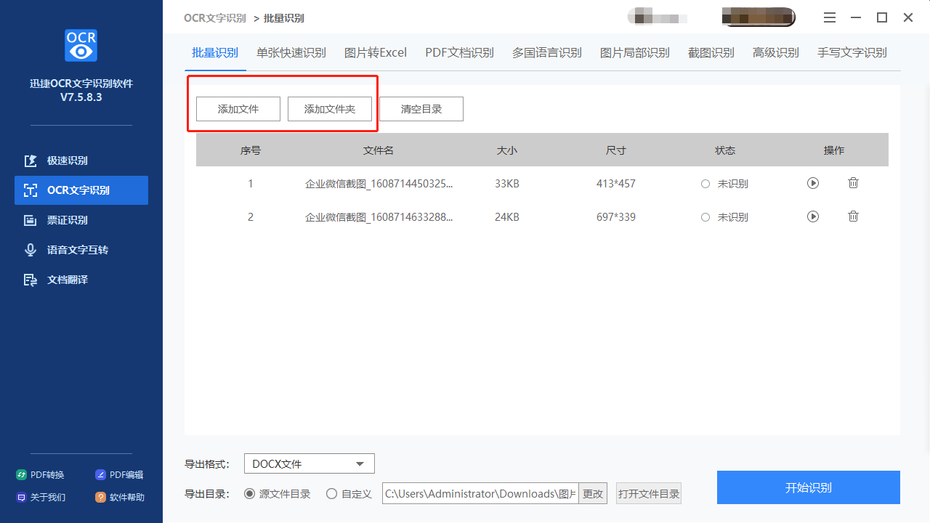Select 源文件目录 radio option
The width and height of the screenshot is (930, 523).
click(x=278, y=494)
